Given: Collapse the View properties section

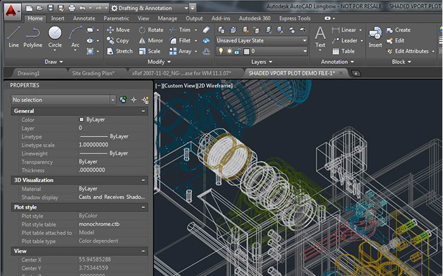Looking at the screenshot, I should point(143,251).
